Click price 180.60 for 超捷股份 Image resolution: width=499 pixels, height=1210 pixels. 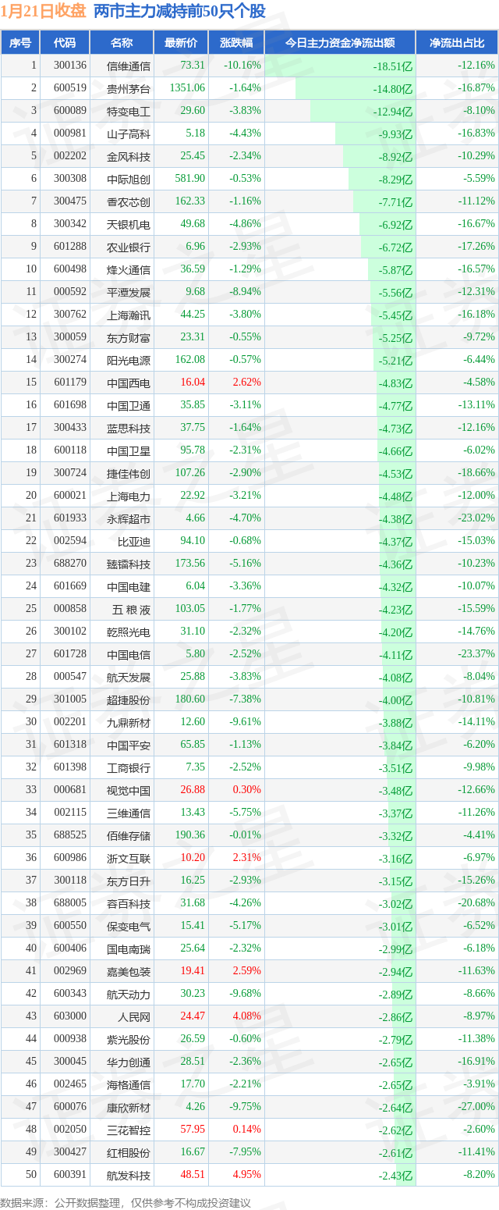pos(190,699)
